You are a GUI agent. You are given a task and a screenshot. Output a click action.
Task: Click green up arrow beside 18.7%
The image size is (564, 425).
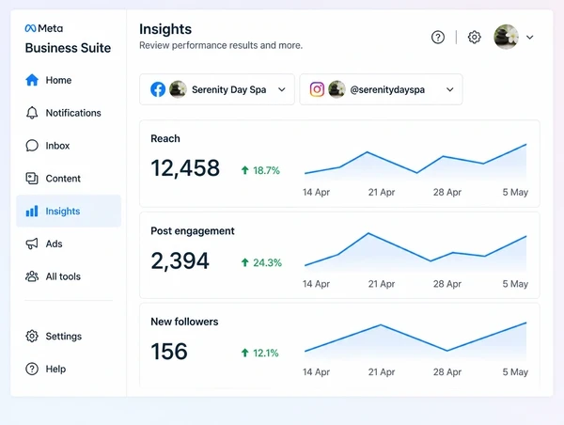pos(245,170)
